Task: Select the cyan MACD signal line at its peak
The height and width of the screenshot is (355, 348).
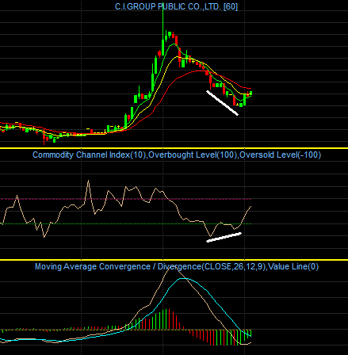Action: pyautogui.click(x=183, y=278)
